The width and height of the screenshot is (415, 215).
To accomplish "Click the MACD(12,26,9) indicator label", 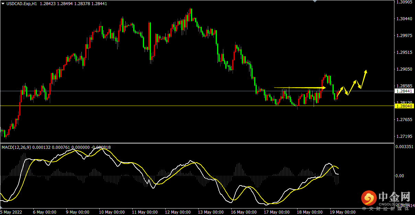I will pos(16,147).
